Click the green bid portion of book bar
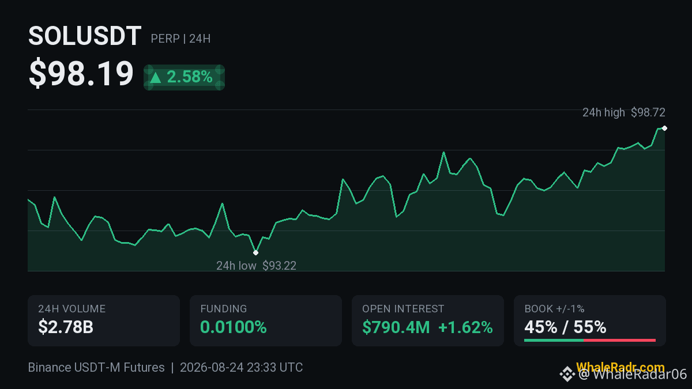This screenshot has width=692, height=389. 554,340
